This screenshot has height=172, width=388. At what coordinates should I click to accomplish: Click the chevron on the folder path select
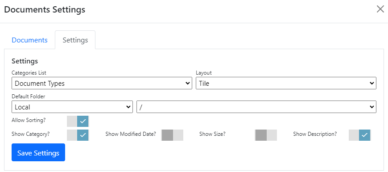tap(371, 107)
